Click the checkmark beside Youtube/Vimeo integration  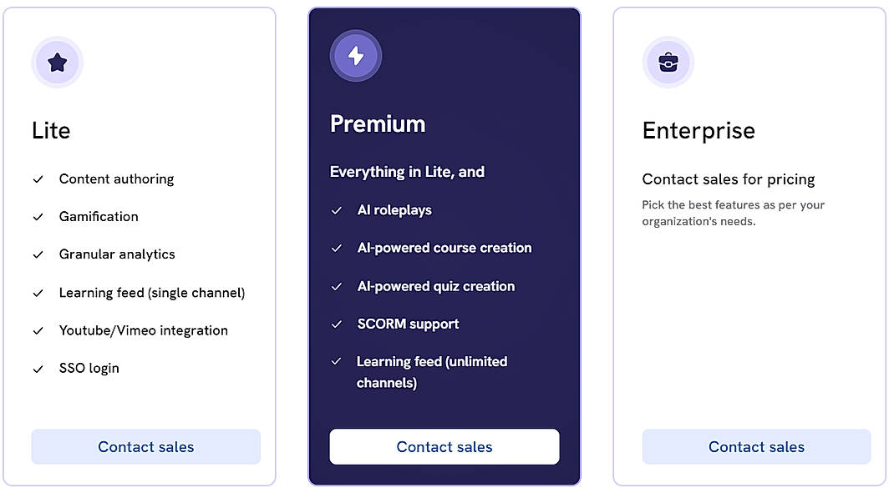click(x=38, y=330)
